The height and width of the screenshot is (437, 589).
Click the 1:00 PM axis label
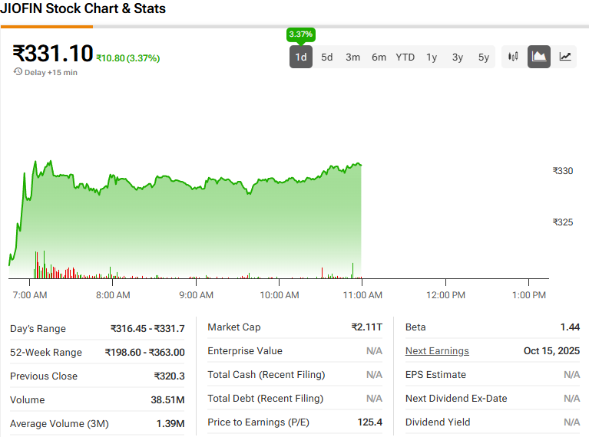(529, 295)
